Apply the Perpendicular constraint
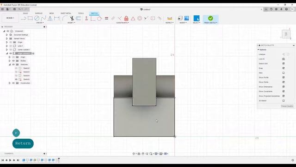Viewport: 296px width, 167px height. click(x=120, y=18)
